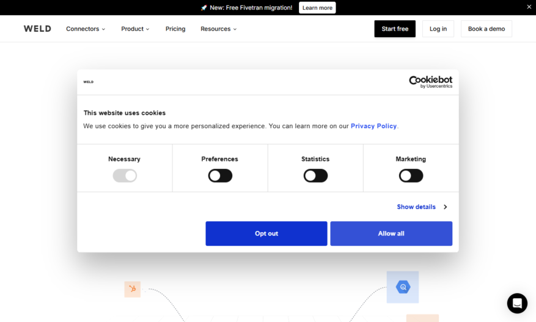This screenshot has width=536, height=322.
Task: Toggle the Necessary cookies switch
Action: click(x=125, y=176)
